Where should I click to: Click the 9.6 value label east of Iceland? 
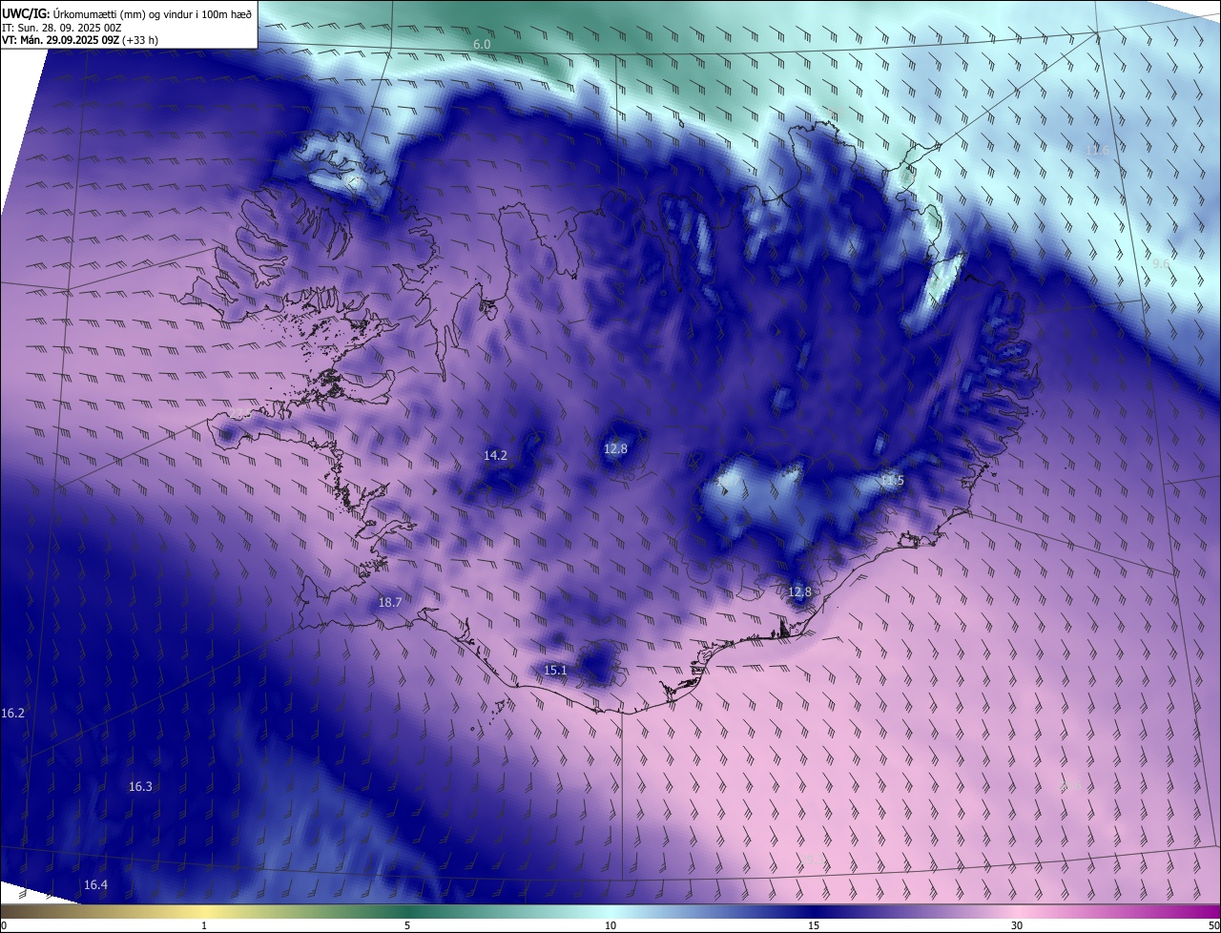coord(1161,264)
